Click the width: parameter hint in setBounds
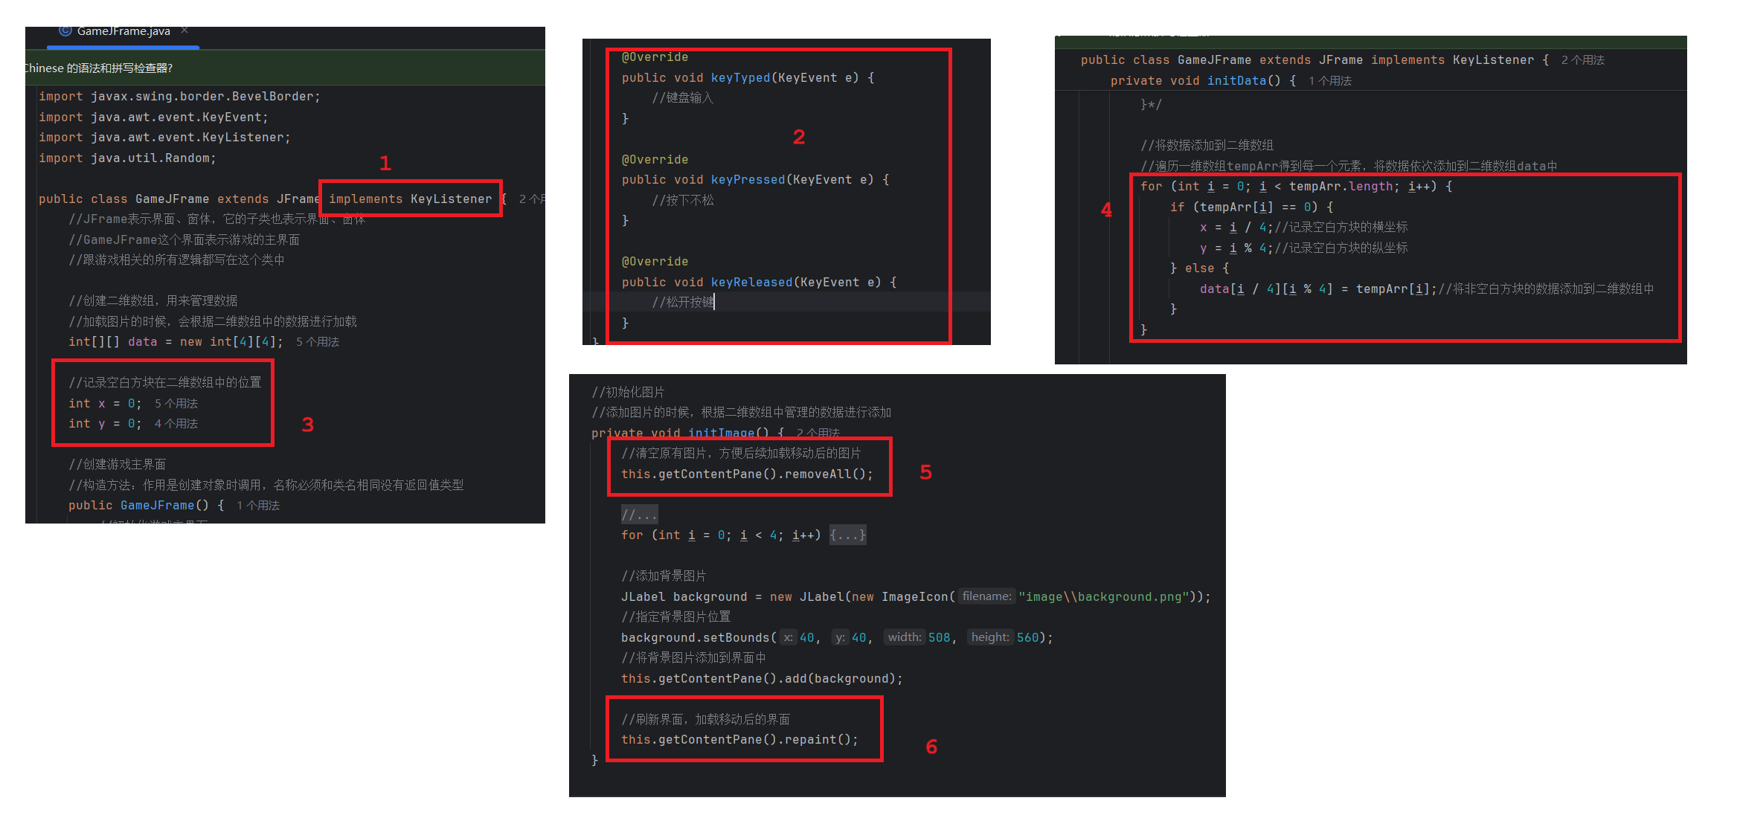This screenshot has width=1737, height=818. [x=904, y=637]
